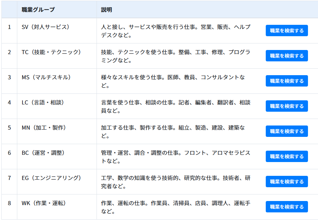Image resolution: width=318 pixels, height=221 pixels.
Task: Click the EG (エンジニアリング) group name
Action: pos(51,178)
